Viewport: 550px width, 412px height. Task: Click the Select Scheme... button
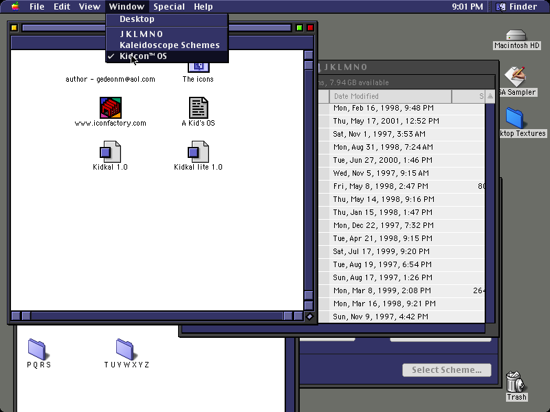pyautogui.click(x=446, y=370)
